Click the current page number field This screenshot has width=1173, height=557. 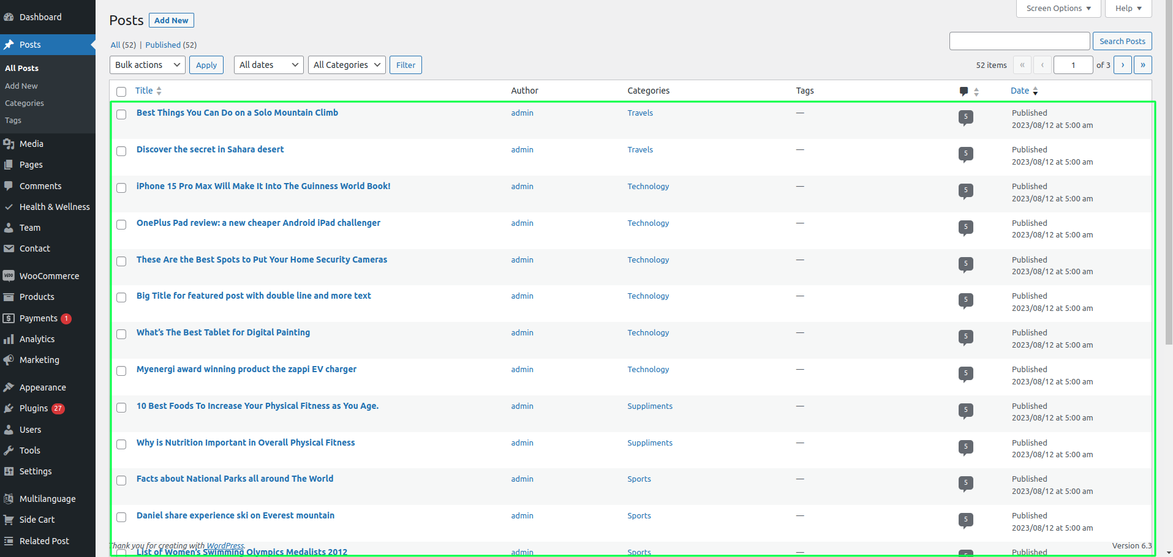coord(1073,65)
